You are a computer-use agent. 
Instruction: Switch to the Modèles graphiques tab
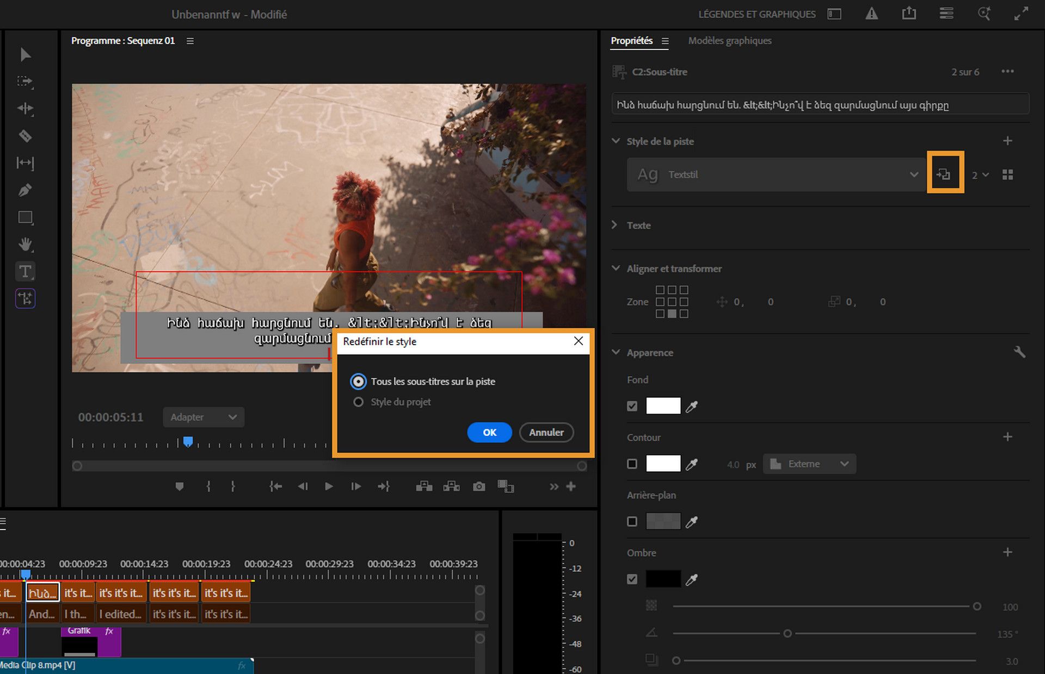point(729,40)
